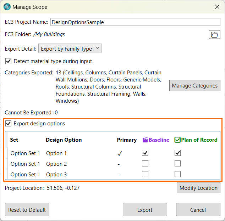Uncheck Baseline for Option 1

point(145,153)
